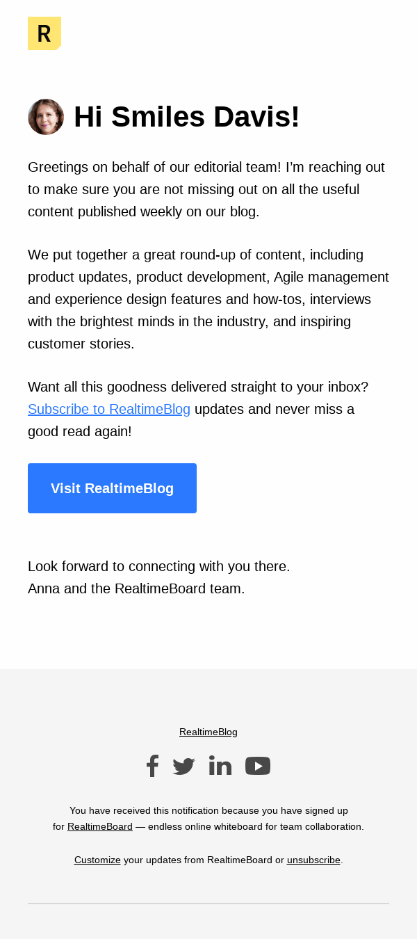
Task: Follow the Subscribe to RealtimeBlog link
Action: click(109, 409)
